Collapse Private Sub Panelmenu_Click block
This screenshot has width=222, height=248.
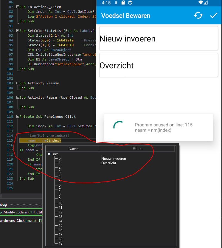click(18, 117)
